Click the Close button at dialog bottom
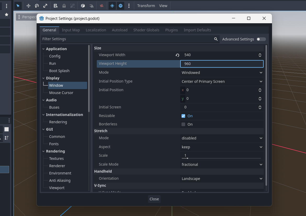306x216 pixels. (x=154, y=199)
